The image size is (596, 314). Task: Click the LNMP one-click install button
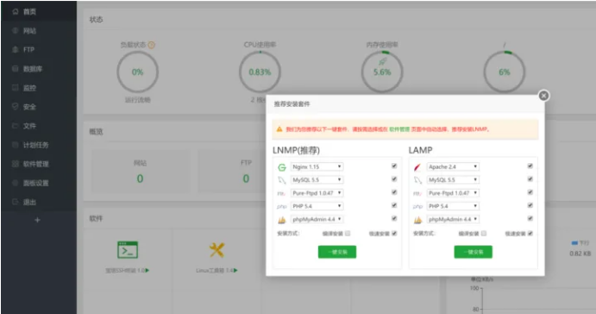(337, 252)
